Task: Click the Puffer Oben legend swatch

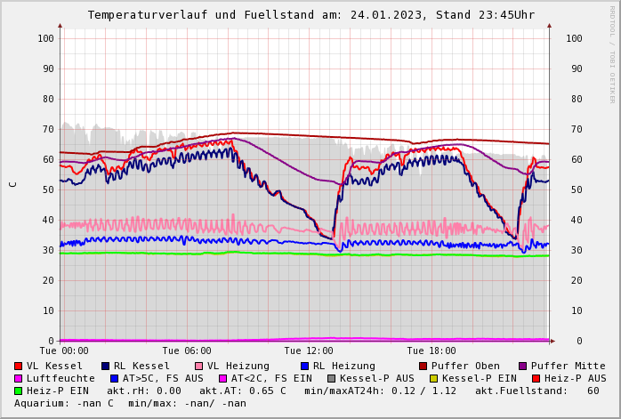Action: pos(423,366)
